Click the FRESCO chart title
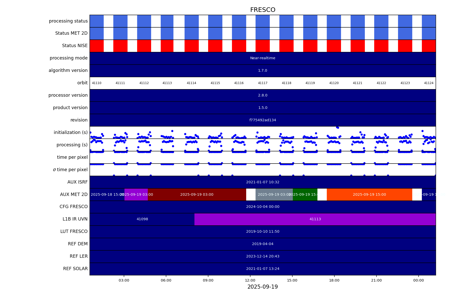 click(263, 10)
